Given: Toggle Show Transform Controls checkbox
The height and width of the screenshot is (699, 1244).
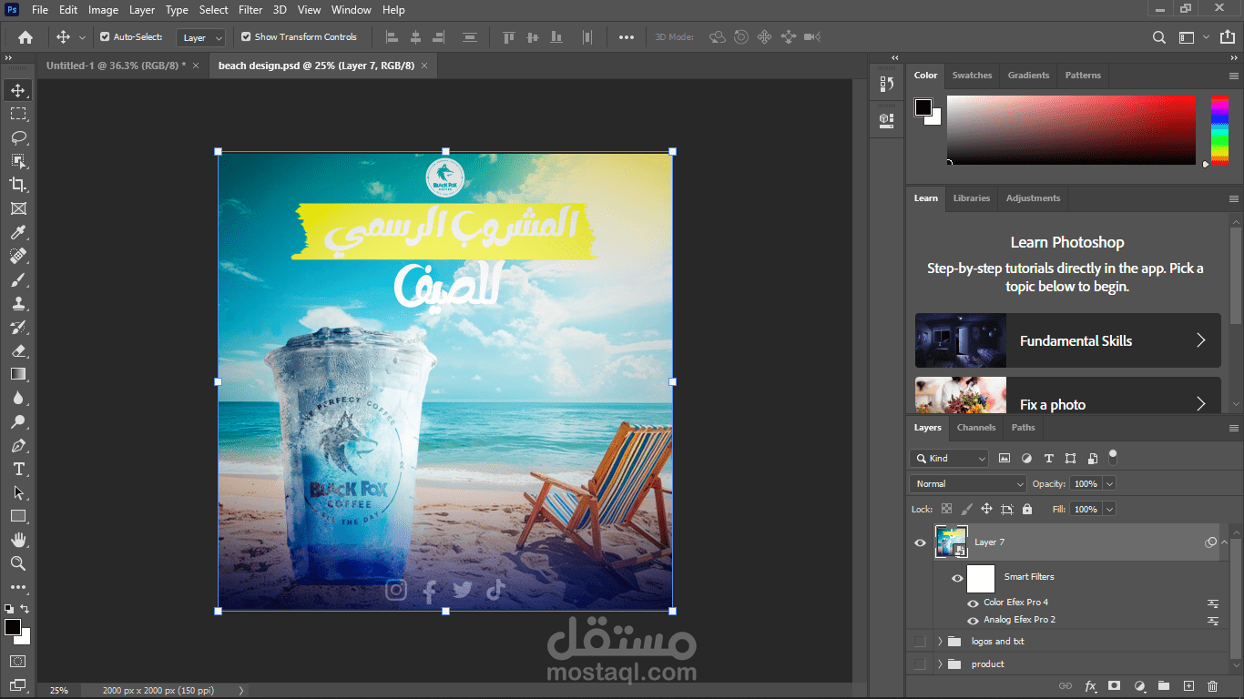Looking at the screenshot, I should 246,37.
